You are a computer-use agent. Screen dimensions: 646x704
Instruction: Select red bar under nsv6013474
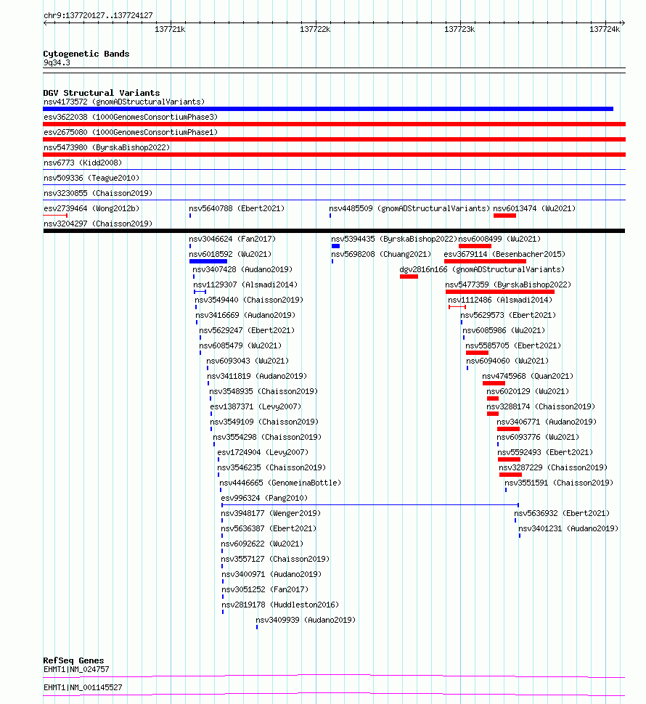[504, 216]
